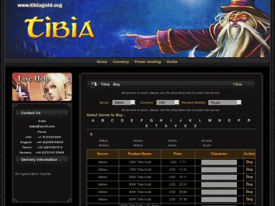
Task: Jump to servers starting with letter H
Action: (161, 121)
